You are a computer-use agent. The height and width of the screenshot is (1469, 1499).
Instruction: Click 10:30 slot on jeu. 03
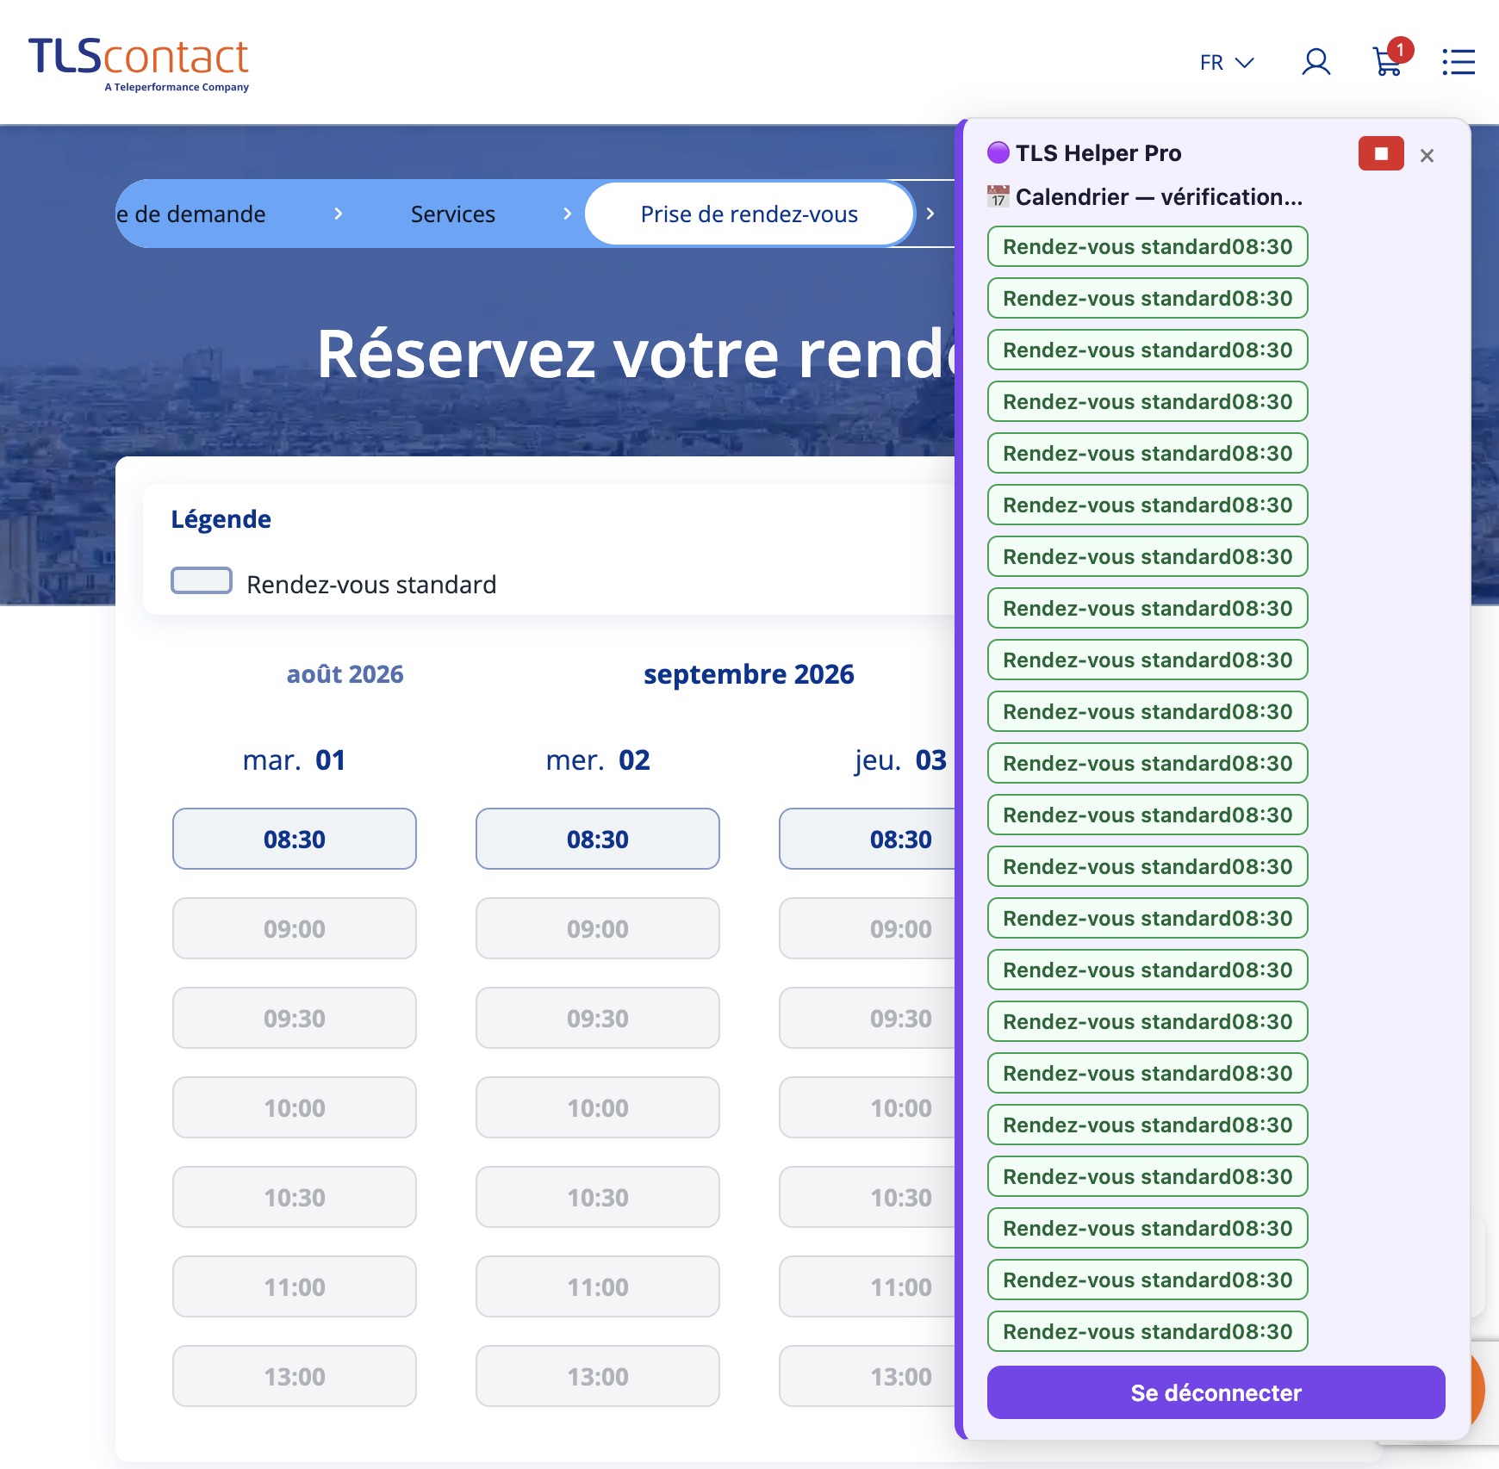pos(868,1197)
